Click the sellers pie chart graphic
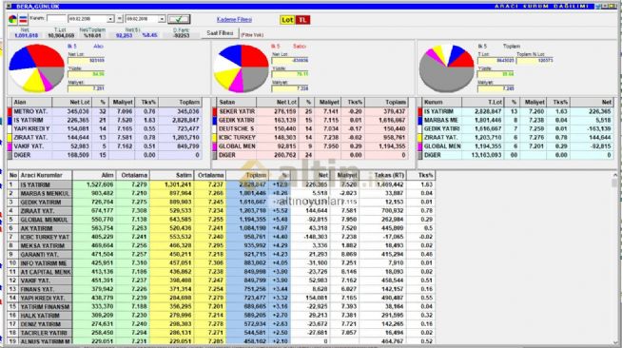This screenshot has height=348, width=622. 242,68
